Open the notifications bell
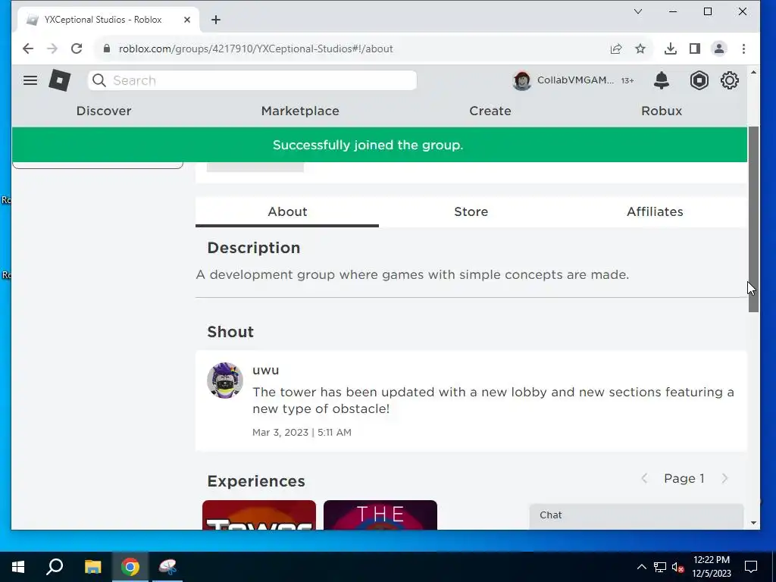The width and height of the screenshot is (776, 582). tap(661, 80)
